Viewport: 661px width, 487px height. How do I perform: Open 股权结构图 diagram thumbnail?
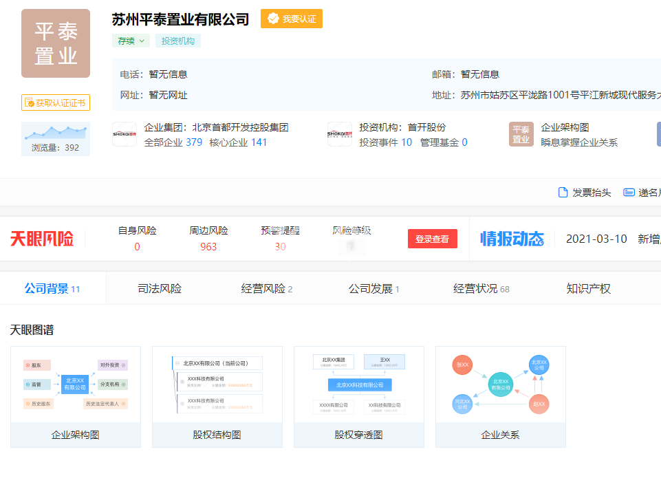217,397
